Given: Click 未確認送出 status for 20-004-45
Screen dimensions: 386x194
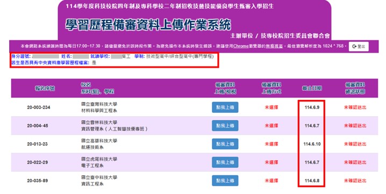Looking at the screenshot, I should tap(355, 126).
